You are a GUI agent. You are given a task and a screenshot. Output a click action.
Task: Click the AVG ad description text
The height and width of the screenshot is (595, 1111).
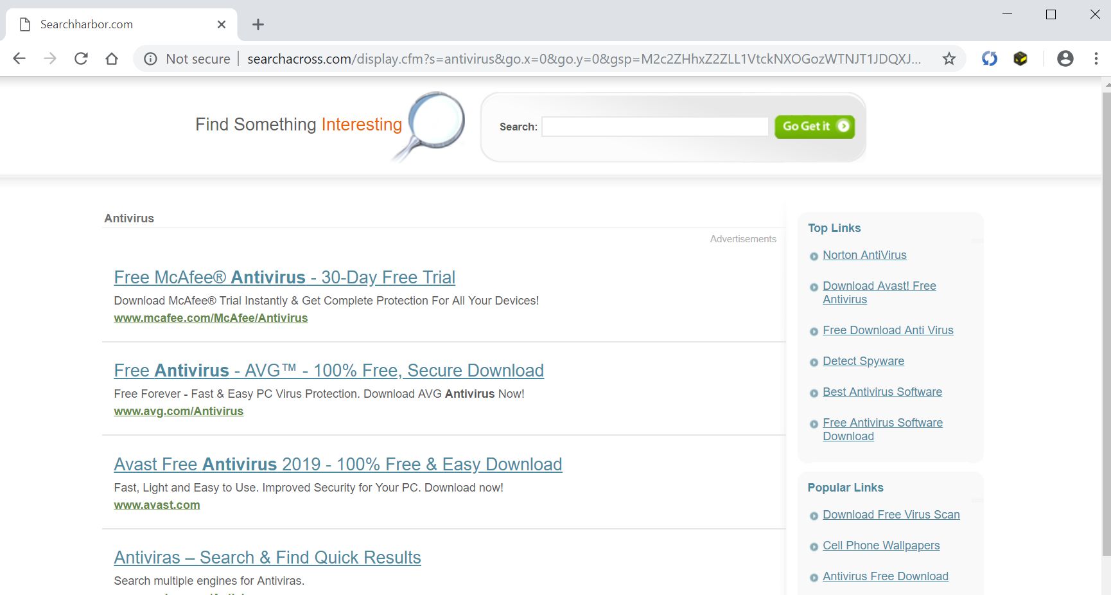(319, 394)
